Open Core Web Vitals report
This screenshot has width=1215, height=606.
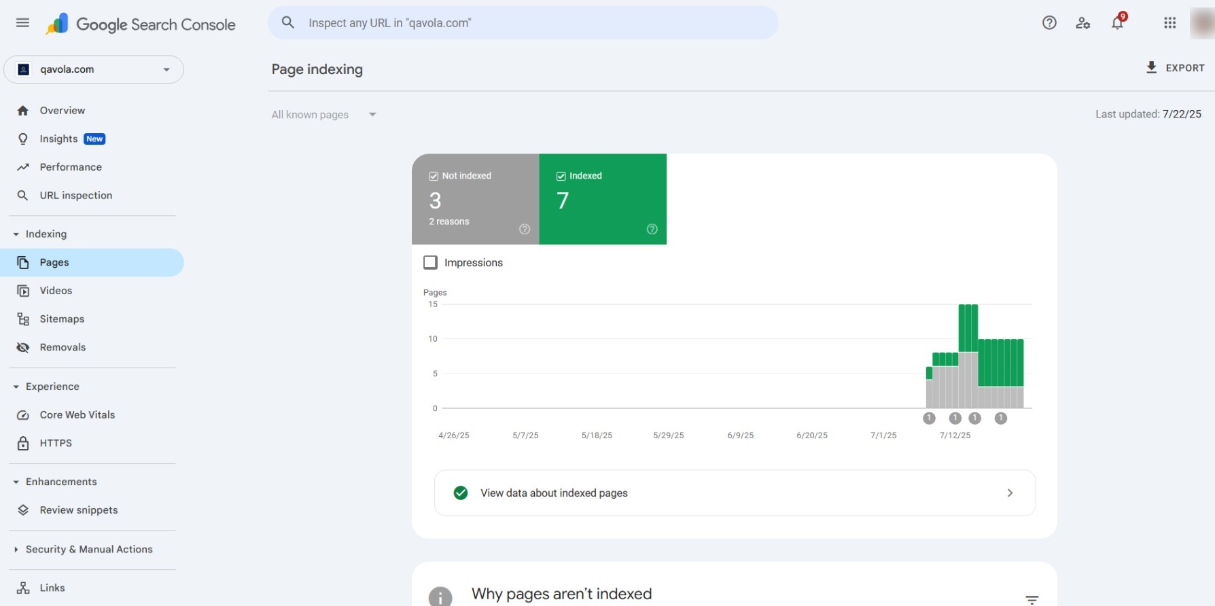tap(77, 415)
